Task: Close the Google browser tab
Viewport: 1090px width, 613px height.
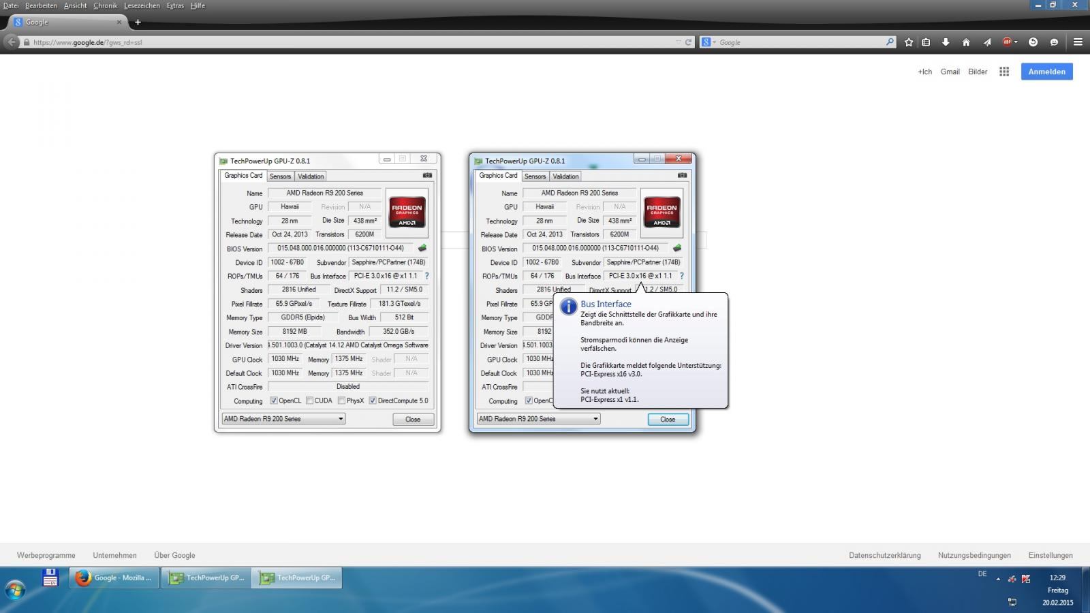Action: pyautogui.click(x=119, y=22)
